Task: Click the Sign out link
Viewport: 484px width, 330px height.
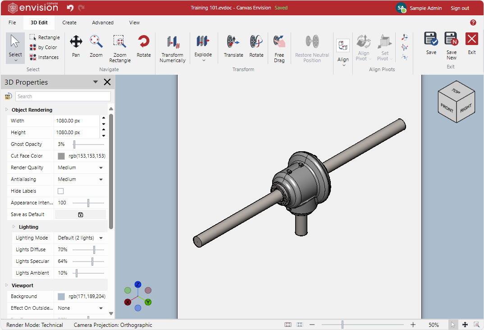Action: coord(460,8)
